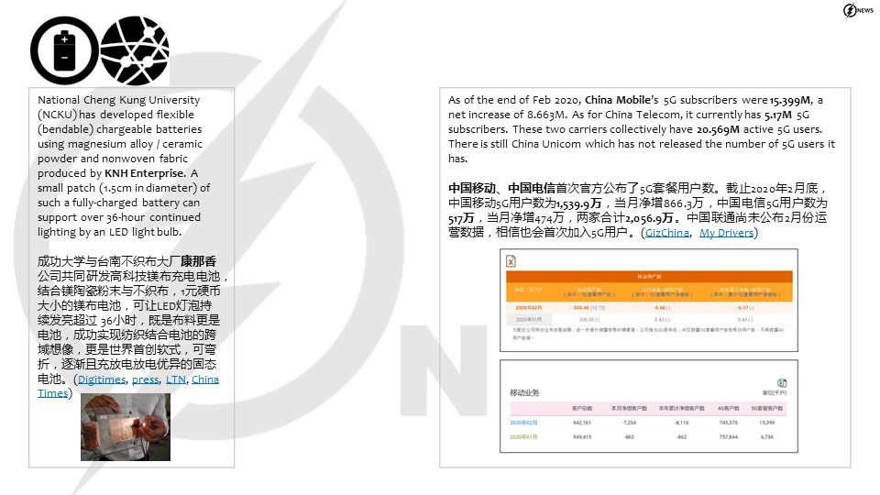This screenshot has width=880, height=495.
Task: Open the press source link
Action: coord(146,379)
